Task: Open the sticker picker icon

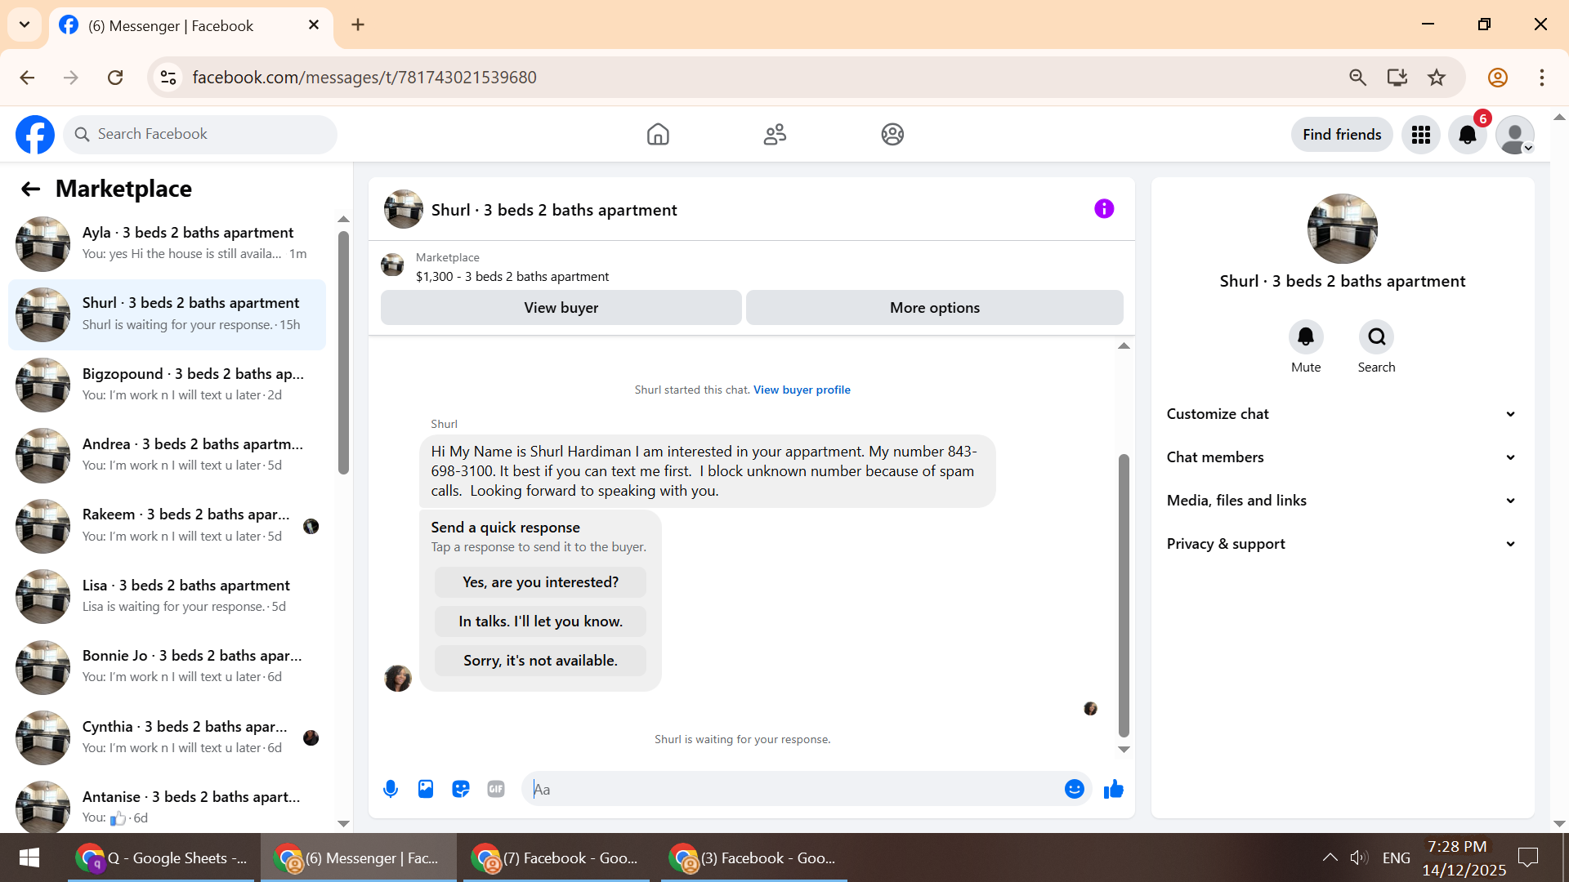Action: pyautogui.click(x=461, y=789)
